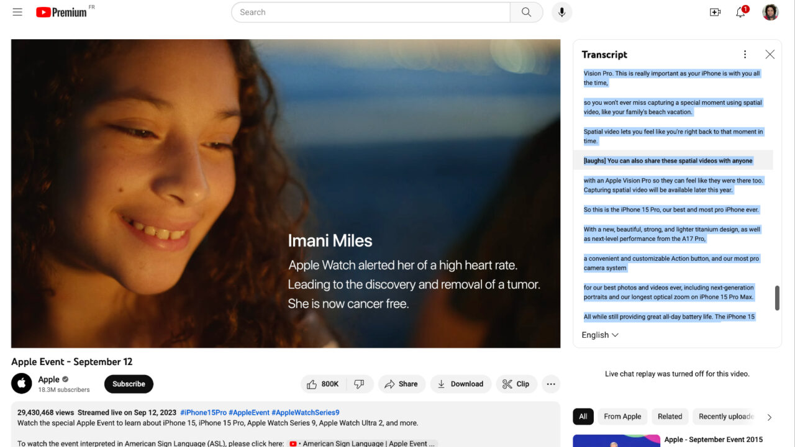This screenshot has height=447, width=795.
Task: Open the English transcript language dropdown
Action: pos(599,335)
